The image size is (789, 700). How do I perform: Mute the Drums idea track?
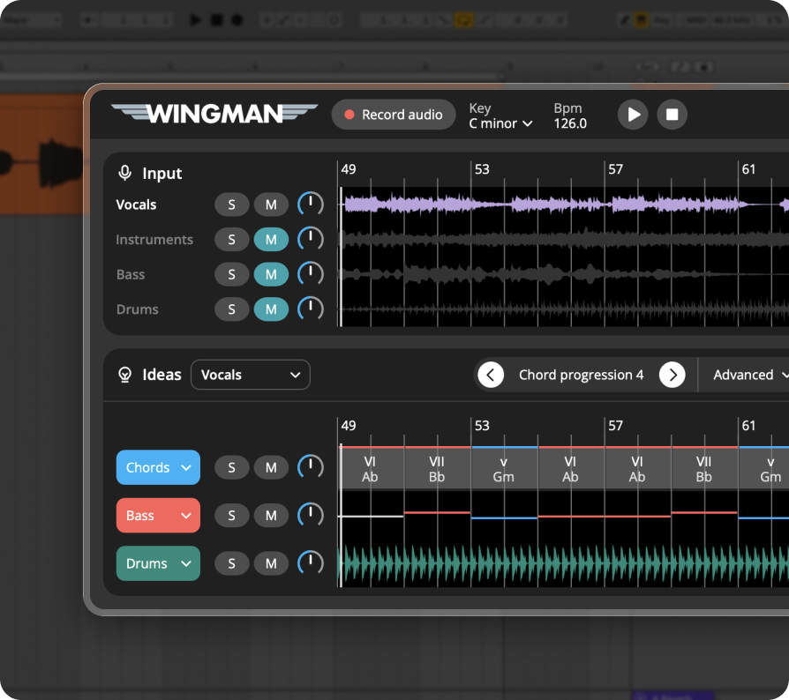click(x=271, y=563)
